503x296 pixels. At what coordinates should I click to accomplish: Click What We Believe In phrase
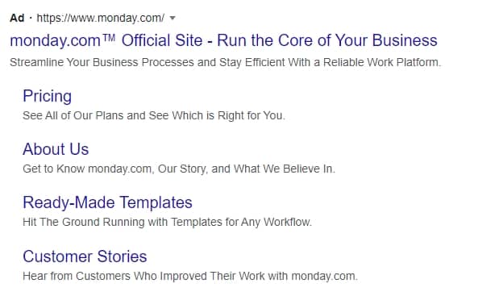(285, 169)
